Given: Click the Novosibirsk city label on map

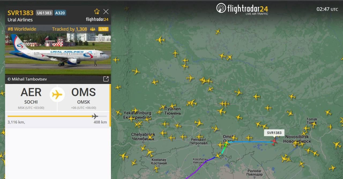Looking at the screenshot, I should [x=297, y=139].
